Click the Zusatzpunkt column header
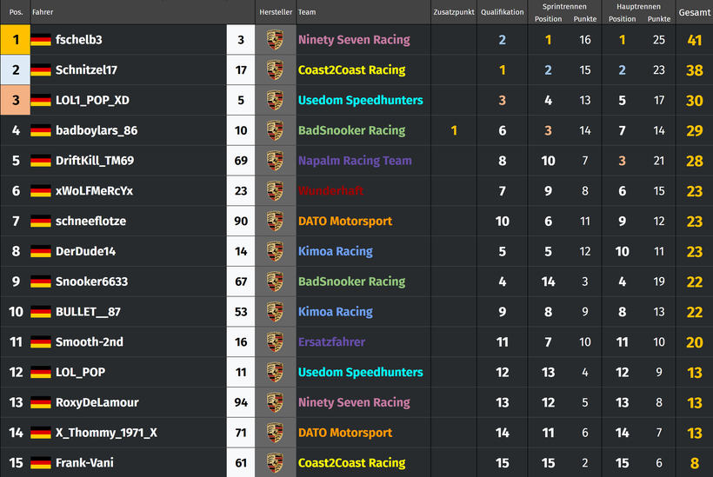Viewport: 713px width, 477px height. [x=454, y=12]
